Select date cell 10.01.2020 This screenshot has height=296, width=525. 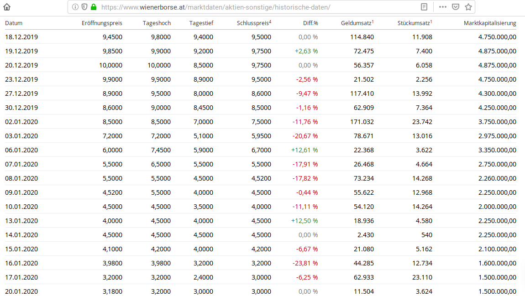tap(21, 207)
